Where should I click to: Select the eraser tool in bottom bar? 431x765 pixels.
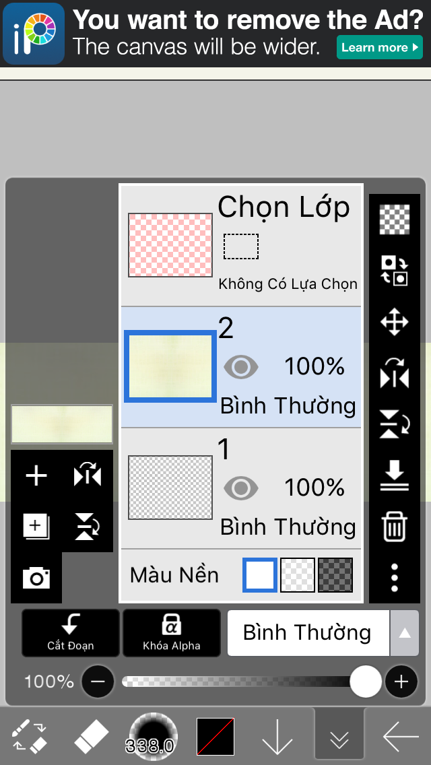point(92,737)
